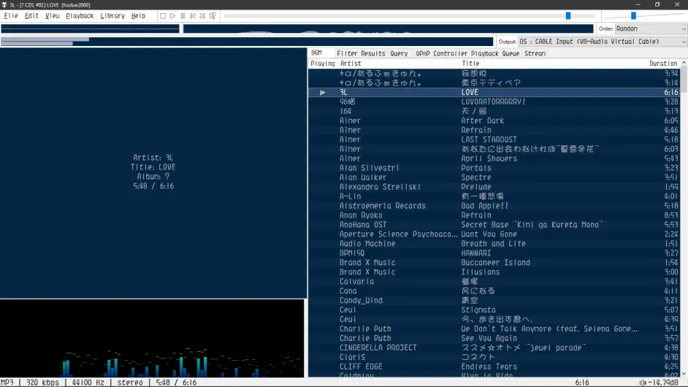688x387 pixels.
Task: Open the Playback menu
Action: click(80, 16)
